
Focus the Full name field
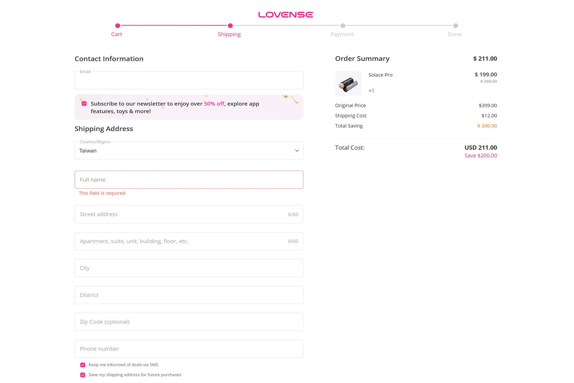click(x=189, y=180)
